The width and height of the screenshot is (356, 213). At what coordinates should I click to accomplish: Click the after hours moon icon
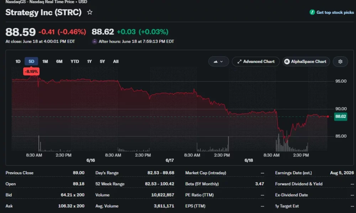click(94, 42)
